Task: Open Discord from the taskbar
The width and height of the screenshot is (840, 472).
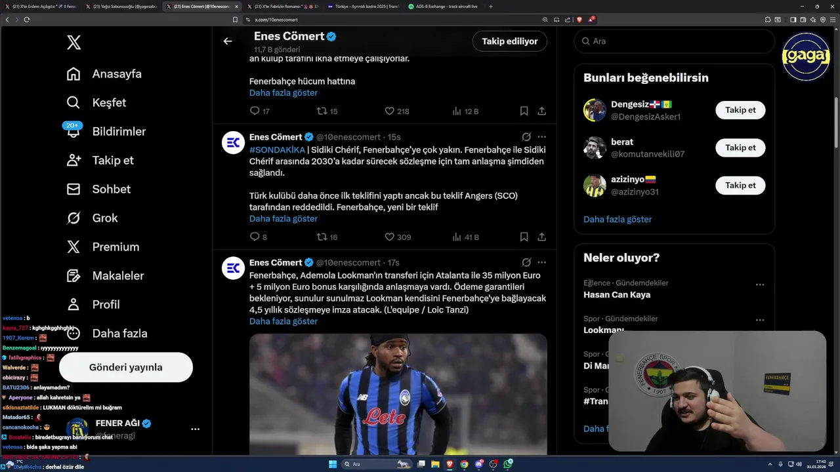Action: coord(479,464)
